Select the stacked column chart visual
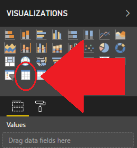The width and height of the screenshot is (137, 148). (26, 35)
